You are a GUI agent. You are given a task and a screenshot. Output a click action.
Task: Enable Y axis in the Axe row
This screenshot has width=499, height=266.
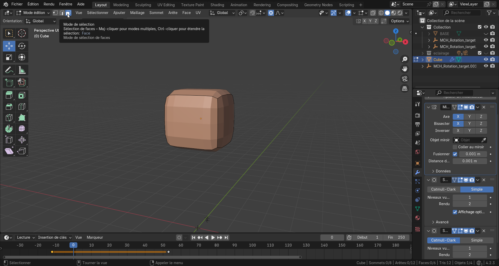coord(469,117)
